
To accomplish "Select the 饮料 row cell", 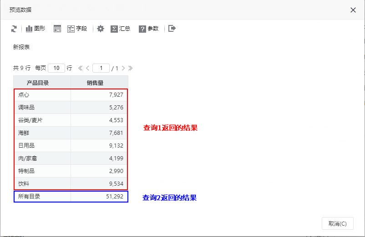I will [42, 184].
